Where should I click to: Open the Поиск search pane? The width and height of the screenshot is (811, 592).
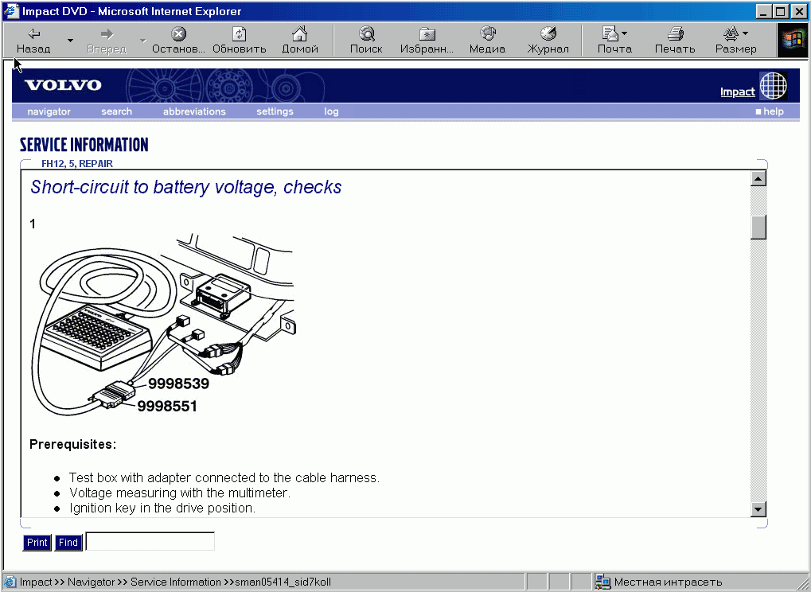point(366,41)
